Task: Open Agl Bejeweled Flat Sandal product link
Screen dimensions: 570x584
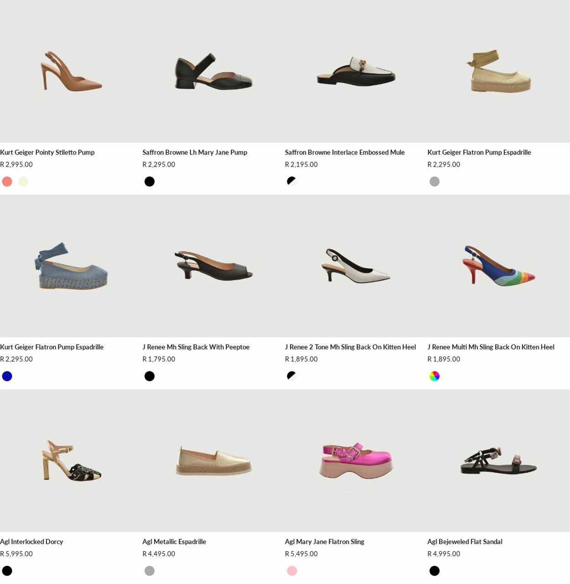Action: pyautogui.click(x=465, y=542)
